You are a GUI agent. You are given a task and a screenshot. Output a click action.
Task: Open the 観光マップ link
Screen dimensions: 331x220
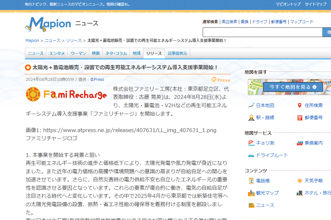[x=267, y=193]
